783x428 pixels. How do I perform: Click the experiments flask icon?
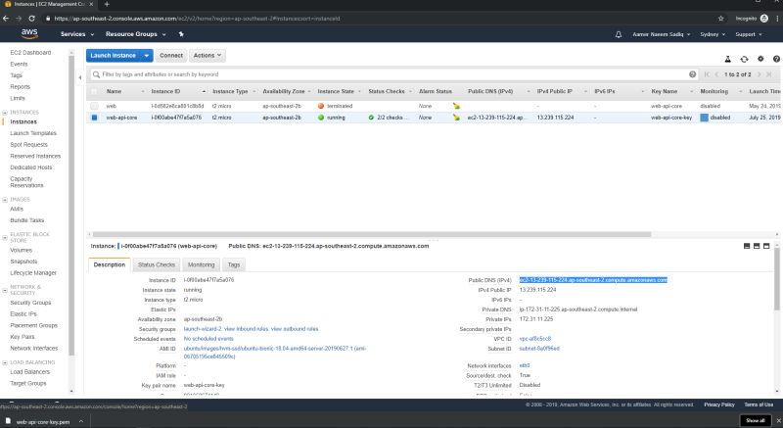click(x=727, y=59)
